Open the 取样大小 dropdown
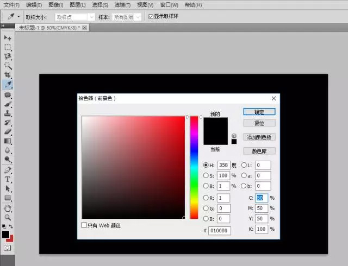 (74, 17)
